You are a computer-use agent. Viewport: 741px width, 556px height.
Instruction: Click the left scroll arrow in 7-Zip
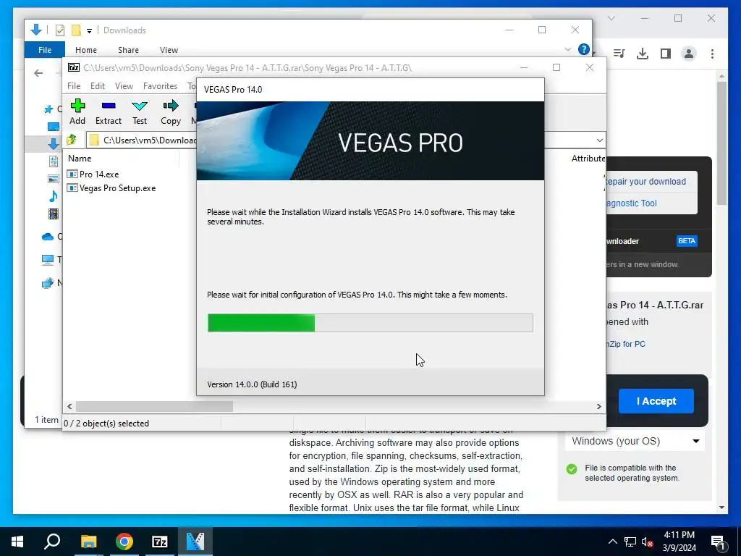point(69,407)
